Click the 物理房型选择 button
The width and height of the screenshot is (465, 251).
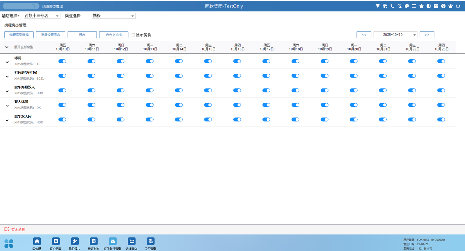(19, 35)
